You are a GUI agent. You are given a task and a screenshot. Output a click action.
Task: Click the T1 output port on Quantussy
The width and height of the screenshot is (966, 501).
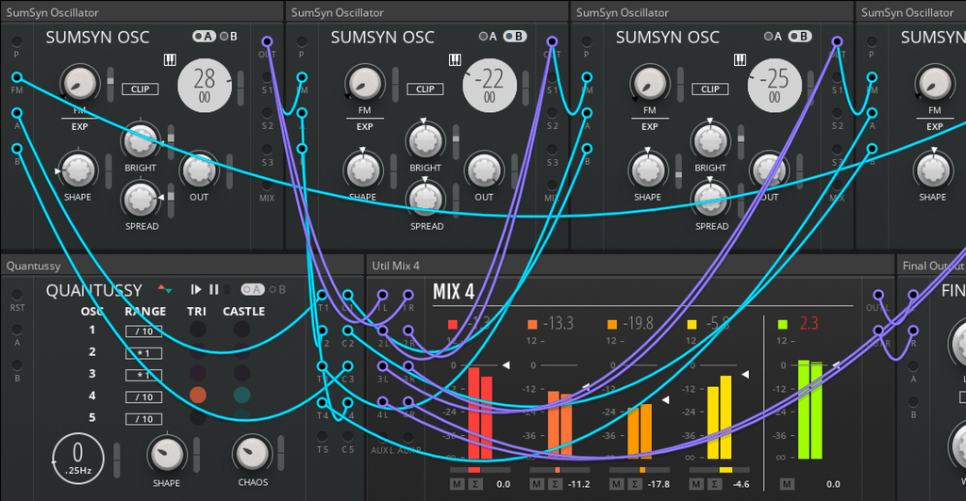point(323,296)
